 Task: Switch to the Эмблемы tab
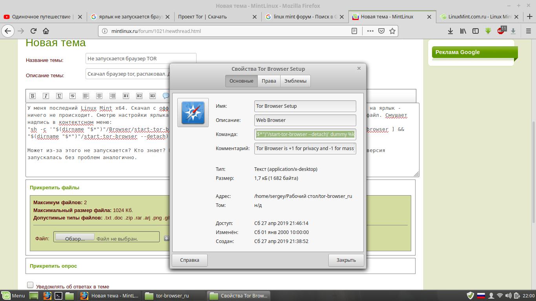[x=295, y=81]
